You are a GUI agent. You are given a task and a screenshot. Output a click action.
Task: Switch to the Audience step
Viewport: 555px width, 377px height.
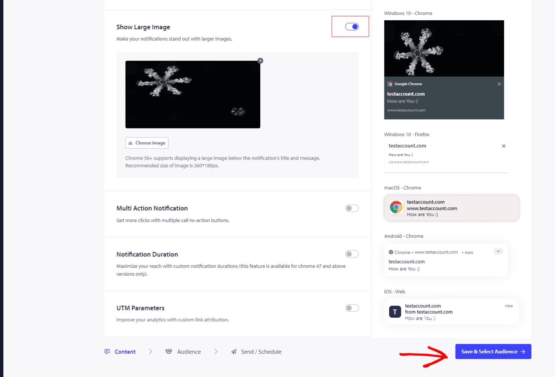tap(189, 351)
